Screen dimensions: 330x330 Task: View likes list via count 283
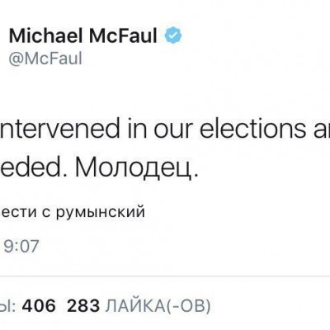tap(83, 305)
